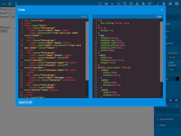Toggle the component outline square icon
This screenshot has height=136, width=181.
[100, 4]
